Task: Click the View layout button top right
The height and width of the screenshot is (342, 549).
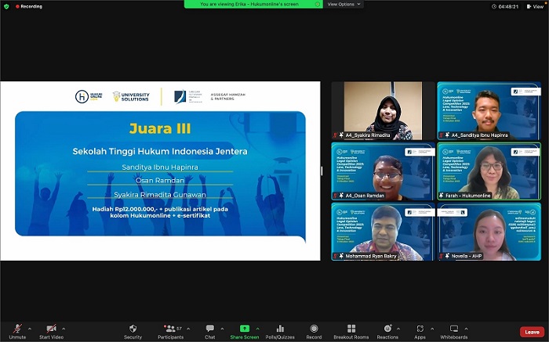Action: pyautogui.click(x=535, y=6)
